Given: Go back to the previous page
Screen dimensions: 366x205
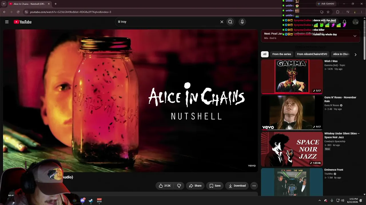Looking at the screenshot, I should [x=4, y=12].
